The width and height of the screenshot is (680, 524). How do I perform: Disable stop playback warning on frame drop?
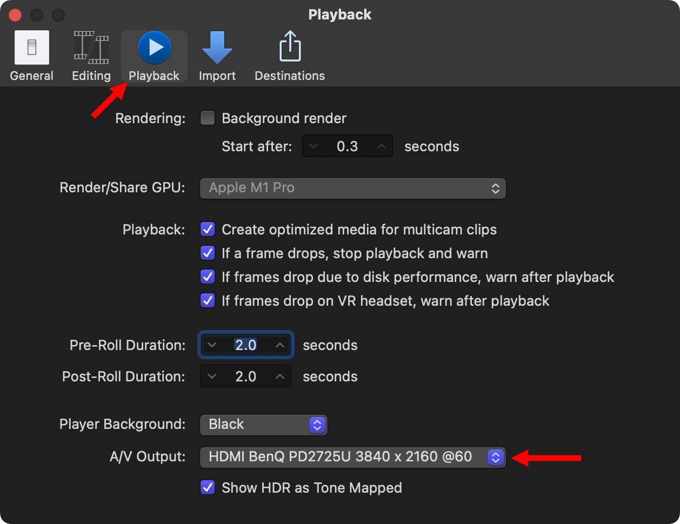pos(208,253)
